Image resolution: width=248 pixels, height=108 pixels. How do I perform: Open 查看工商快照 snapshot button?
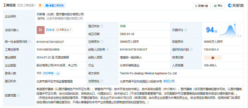(55, 5)
